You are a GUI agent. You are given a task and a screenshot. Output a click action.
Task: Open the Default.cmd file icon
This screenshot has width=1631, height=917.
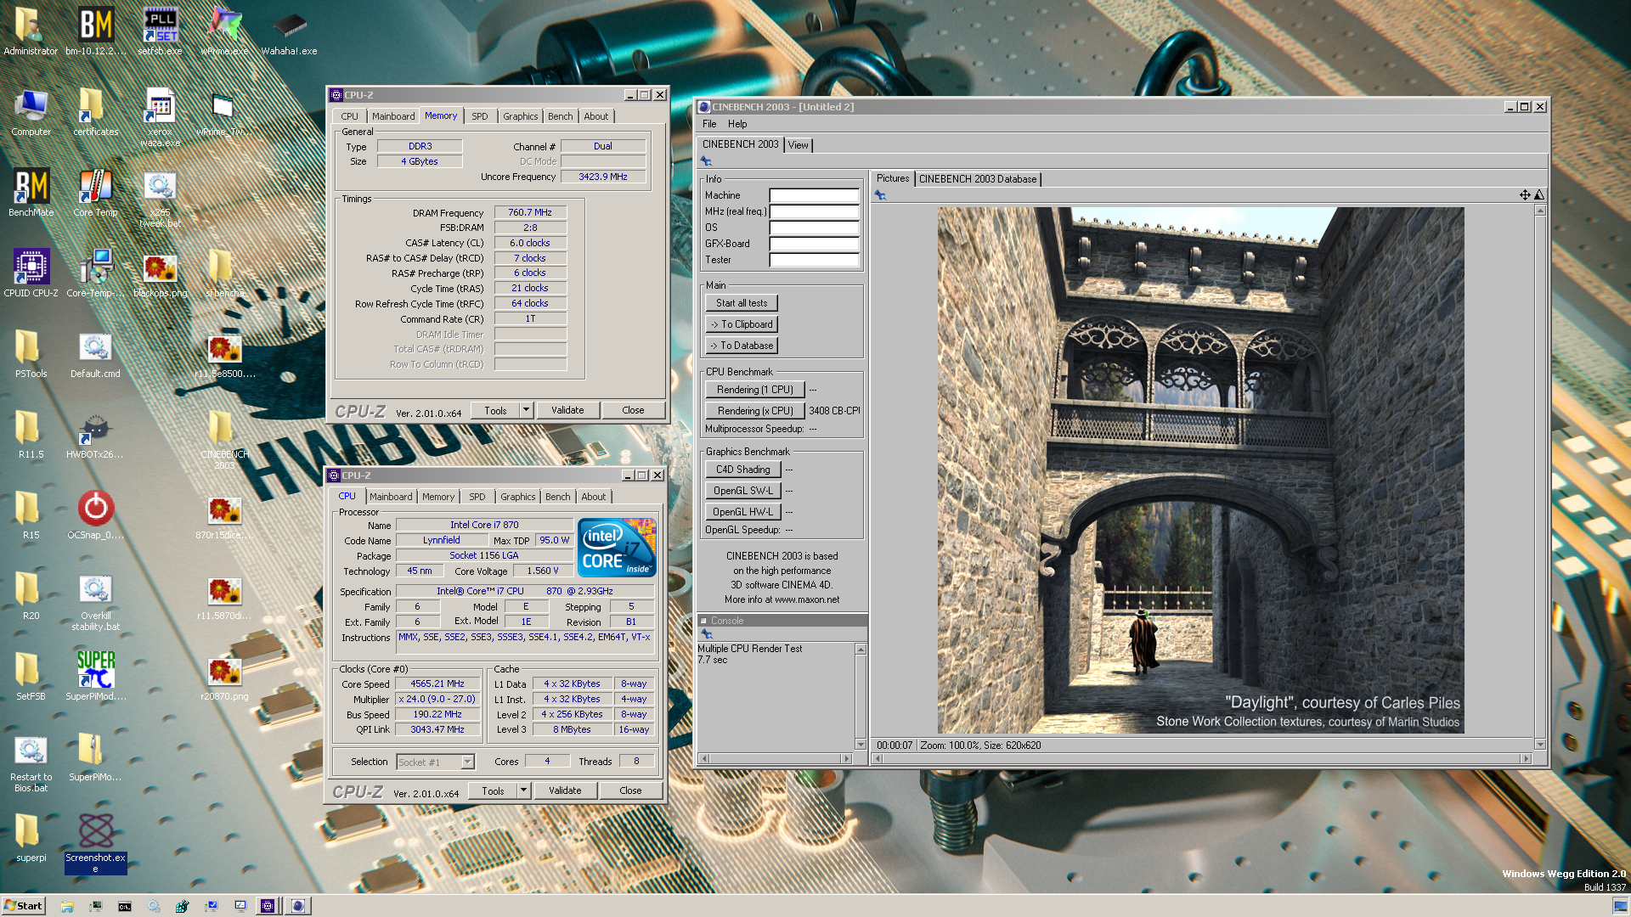point(95,353)
